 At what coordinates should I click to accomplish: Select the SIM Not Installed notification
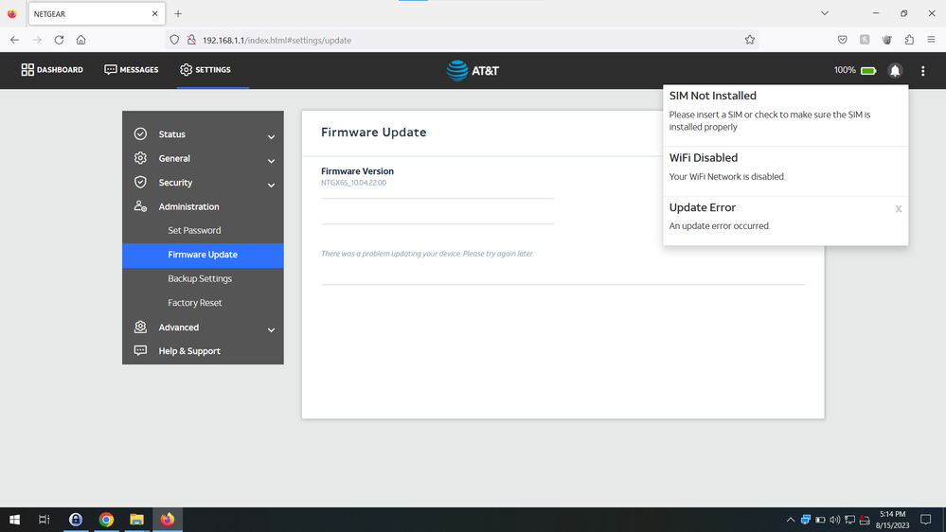coord(785,115)
